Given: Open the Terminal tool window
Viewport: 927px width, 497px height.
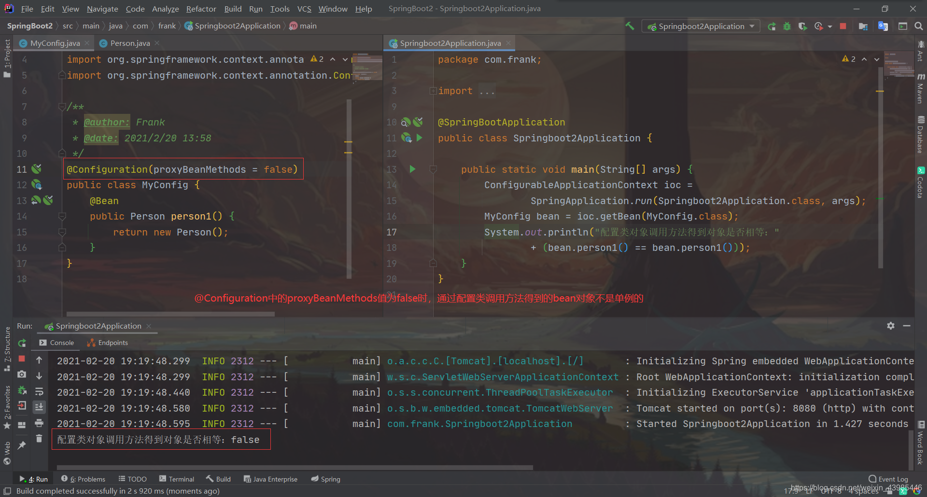Looking at the screenshot, I should tap(176, 479).
